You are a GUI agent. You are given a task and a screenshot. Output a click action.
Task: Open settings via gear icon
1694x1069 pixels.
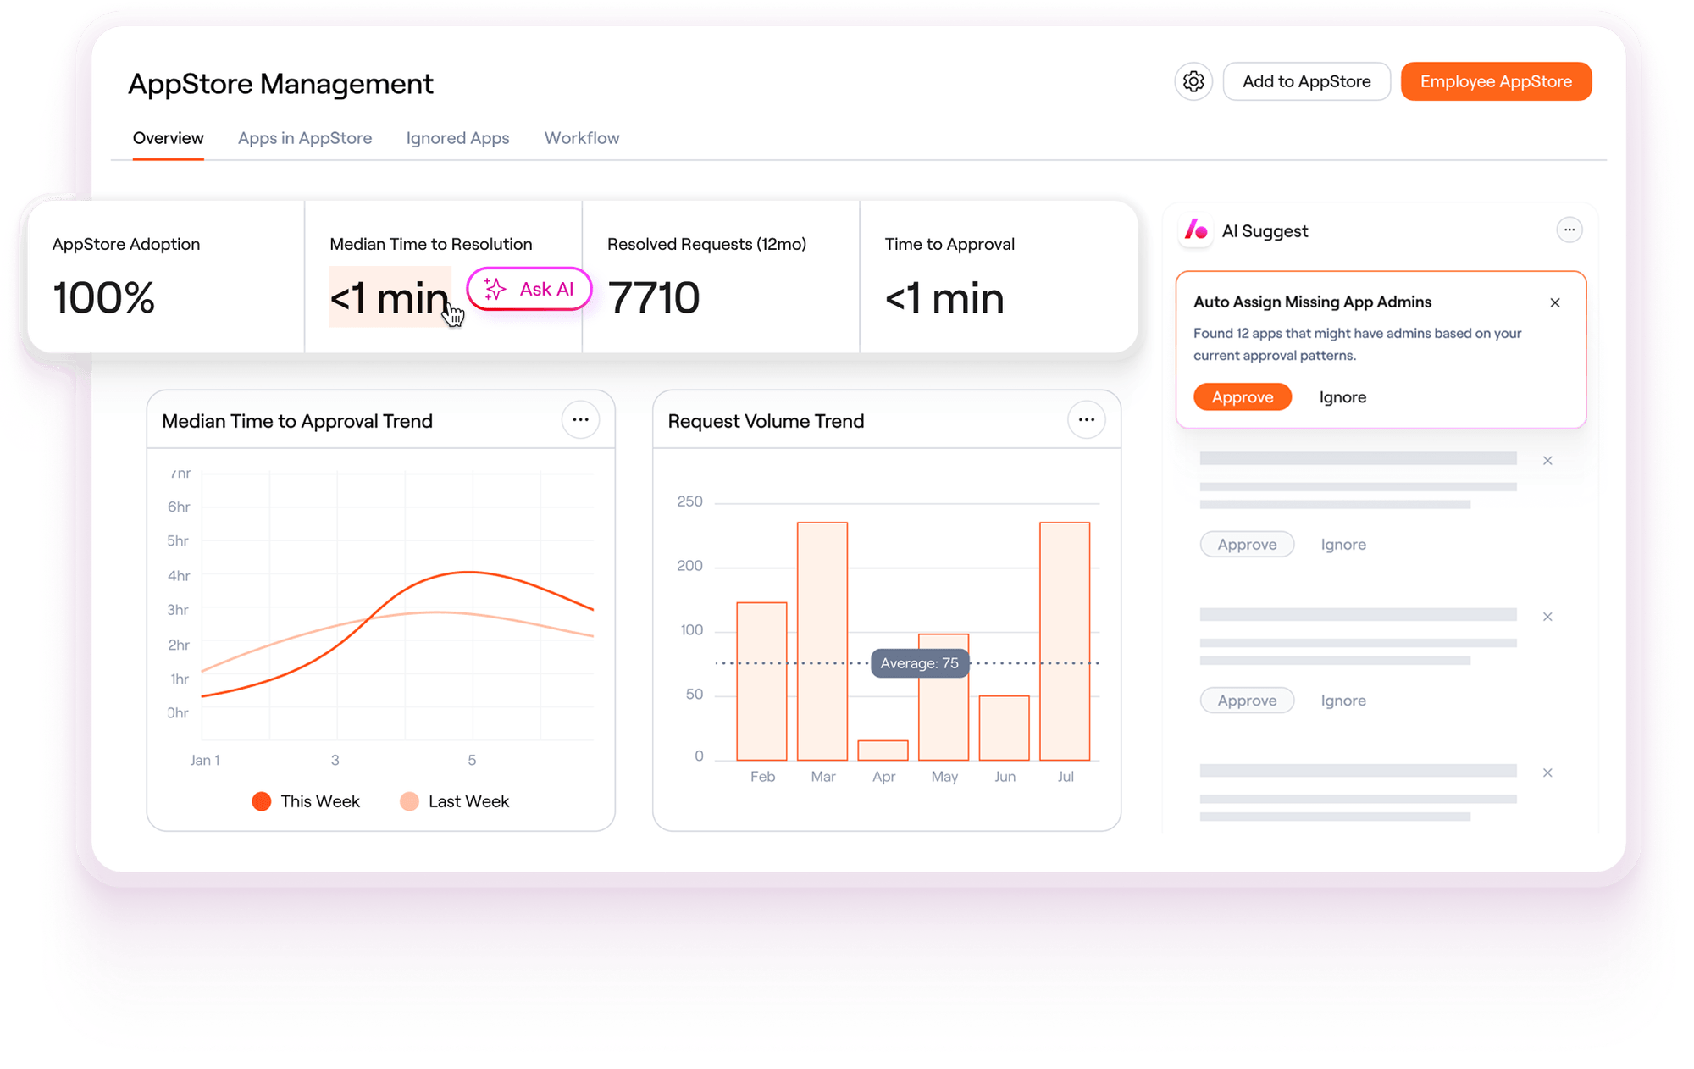click(1193, 81)
